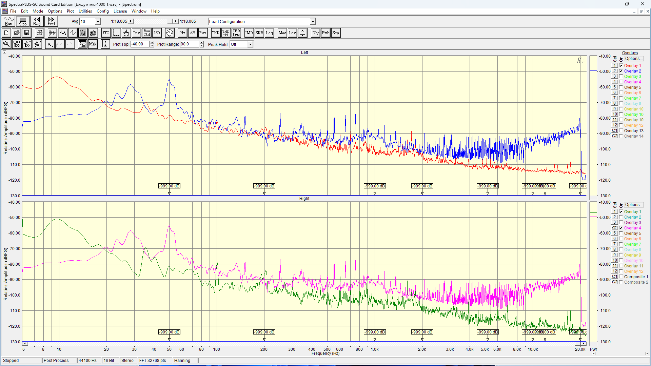Click the alarm bell icon
This screenshot has width=651, height=366.
coord(302,33)
